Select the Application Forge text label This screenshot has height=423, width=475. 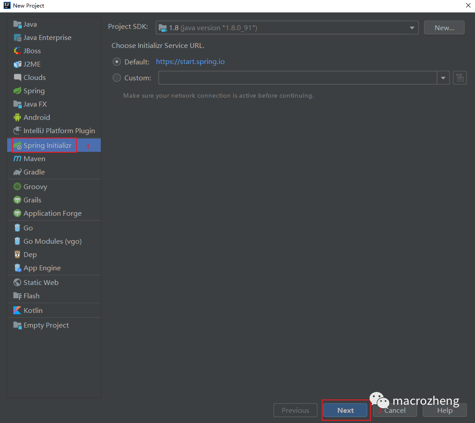point(53,213)
